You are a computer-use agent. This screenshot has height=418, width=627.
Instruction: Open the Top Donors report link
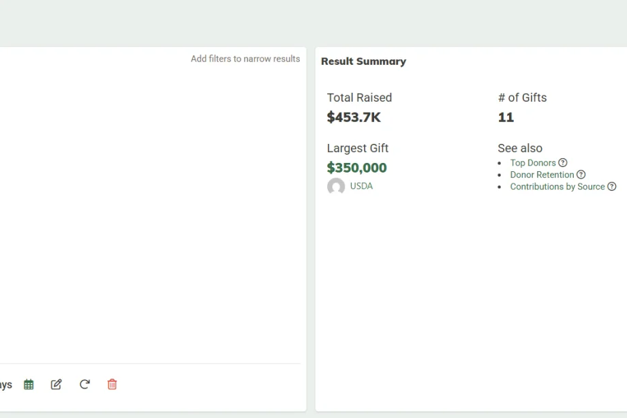pyautogui.click(x=533, y=163)
